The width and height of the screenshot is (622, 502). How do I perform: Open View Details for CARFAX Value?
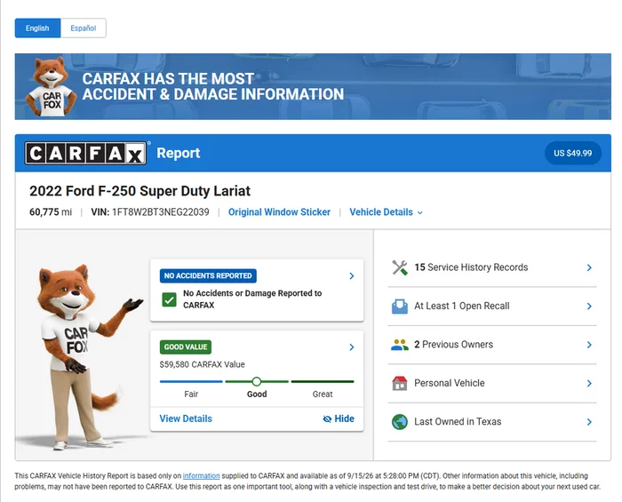click(x=186, y=418)
